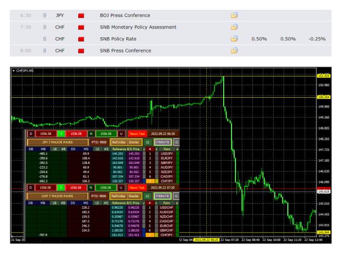Select the EURCHF pair row

click(x=166, y=226)
